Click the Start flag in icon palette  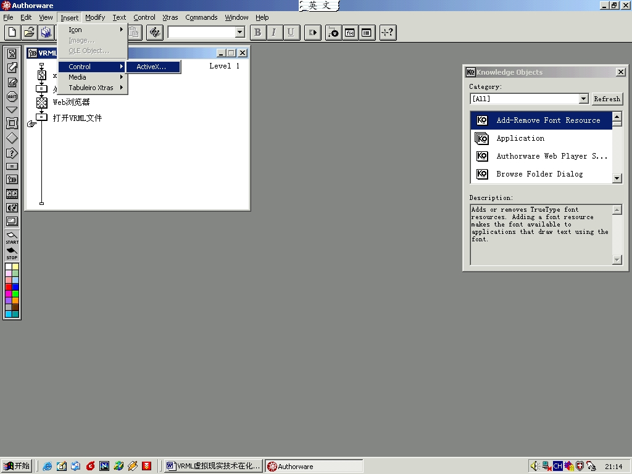pos(12,238)
